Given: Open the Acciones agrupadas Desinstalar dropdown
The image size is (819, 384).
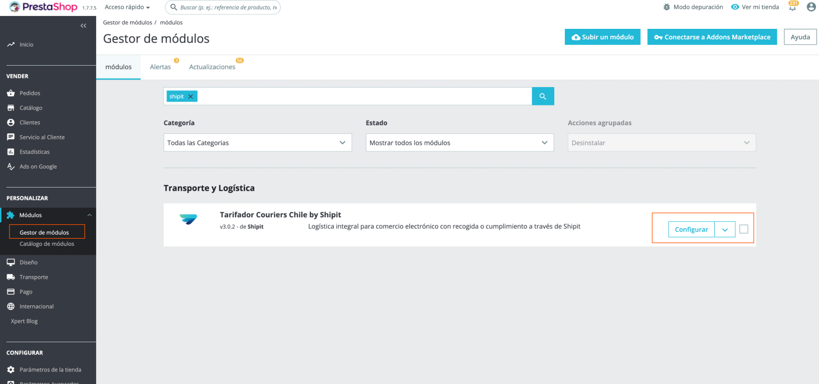Looking at the screenshot, I should tap(661, 143).
